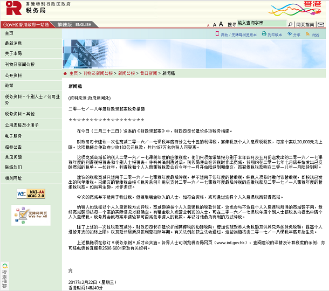Switch to the ENGLISH language tab
Viewport: 329px width, 291px height.
84,25
